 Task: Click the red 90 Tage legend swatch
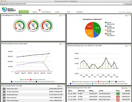coord(106,34)
